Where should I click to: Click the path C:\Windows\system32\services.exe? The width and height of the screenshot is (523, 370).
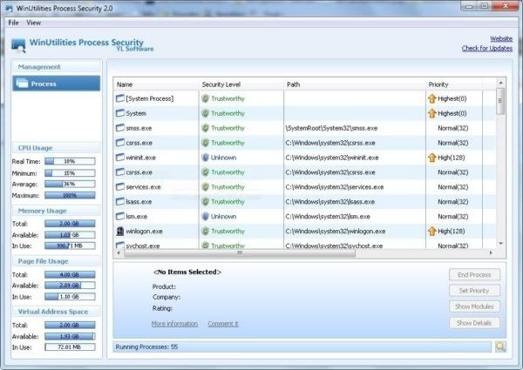[335, 187]
